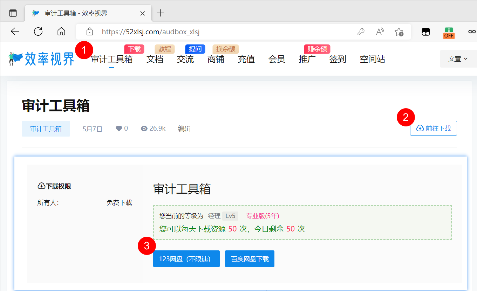477x291 pixels.
Task: Click the Read Aloud icon in address bar
Action: point(380,32)
